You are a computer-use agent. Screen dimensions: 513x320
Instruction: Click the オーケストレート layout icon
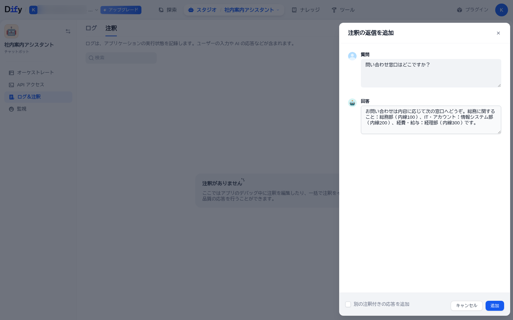pos(11,73)
